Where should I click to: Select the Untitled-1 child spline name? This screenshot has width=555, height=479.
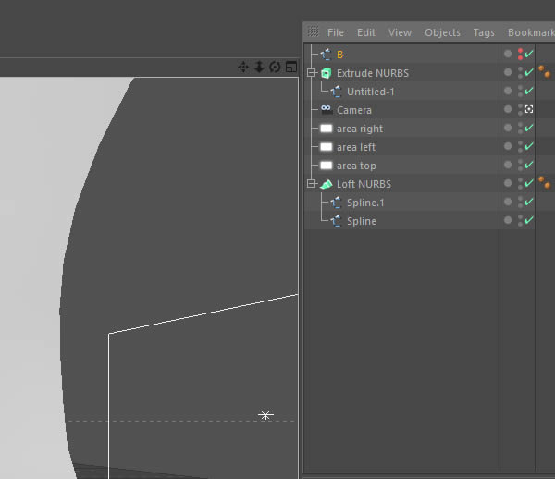371,92
